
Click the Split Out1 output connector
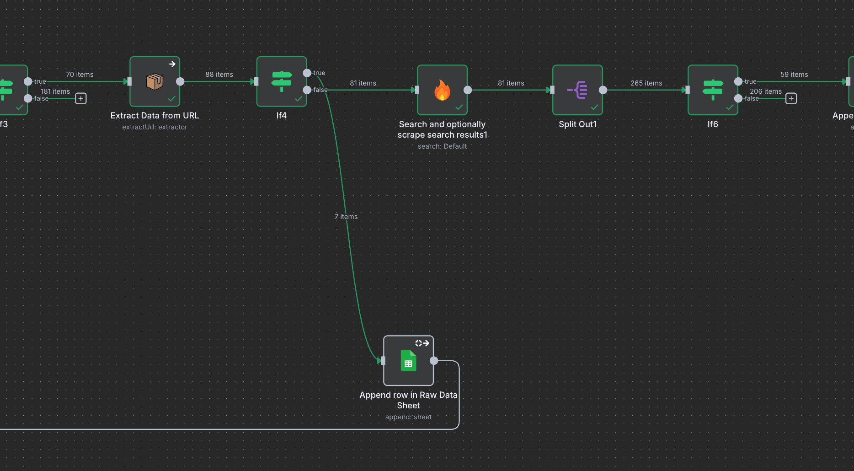pos(603,90)
